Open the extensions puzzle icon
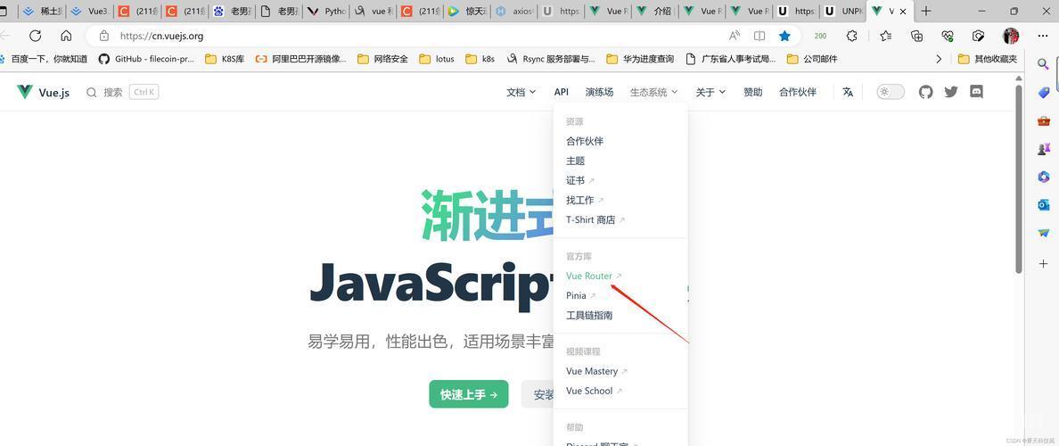Screen dimensions: 1059x446 click(852, 36)
